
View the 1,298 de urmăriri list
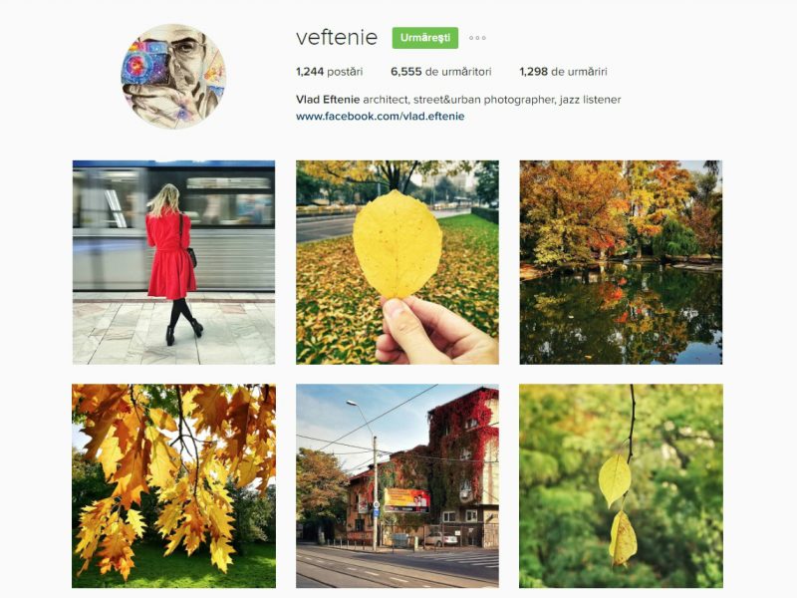[x=563, y=72]
